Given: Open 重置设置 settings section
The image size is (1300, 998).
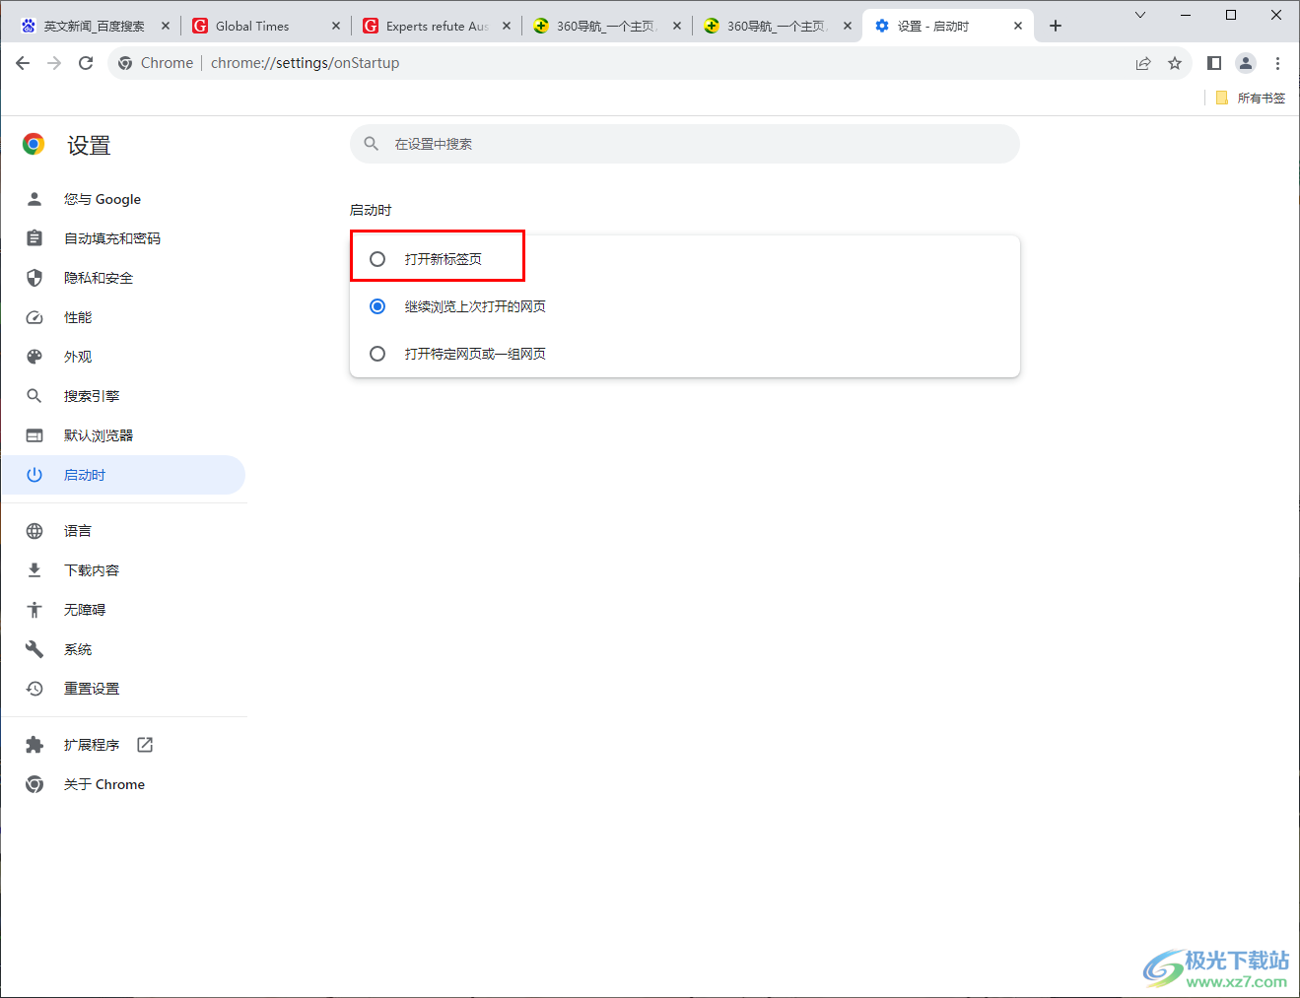Looking at the screenshot, I should point(123,689).
